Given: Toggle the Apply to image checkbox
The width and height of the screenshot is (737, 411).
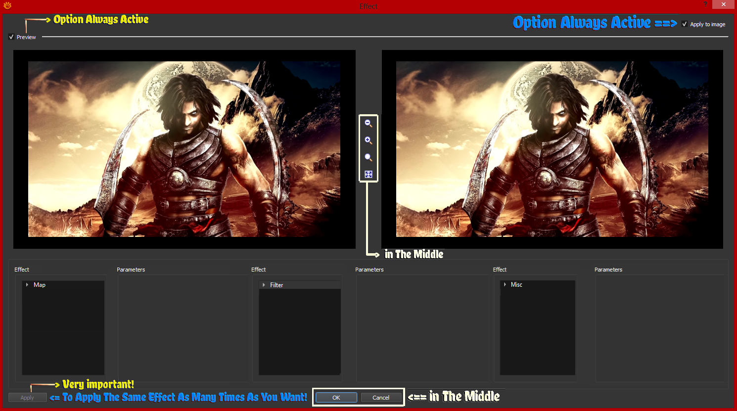Looking at the screenshot, I should pos(685,24).
